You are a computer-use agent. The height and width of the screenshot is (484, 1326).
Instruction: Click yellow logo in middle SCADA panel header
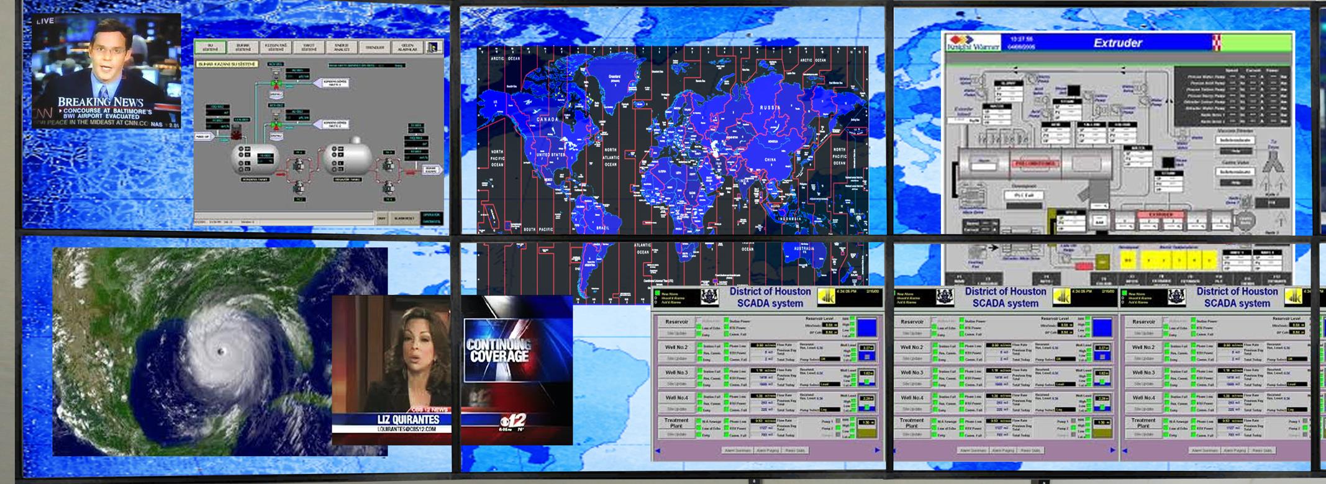(1062, 296)
